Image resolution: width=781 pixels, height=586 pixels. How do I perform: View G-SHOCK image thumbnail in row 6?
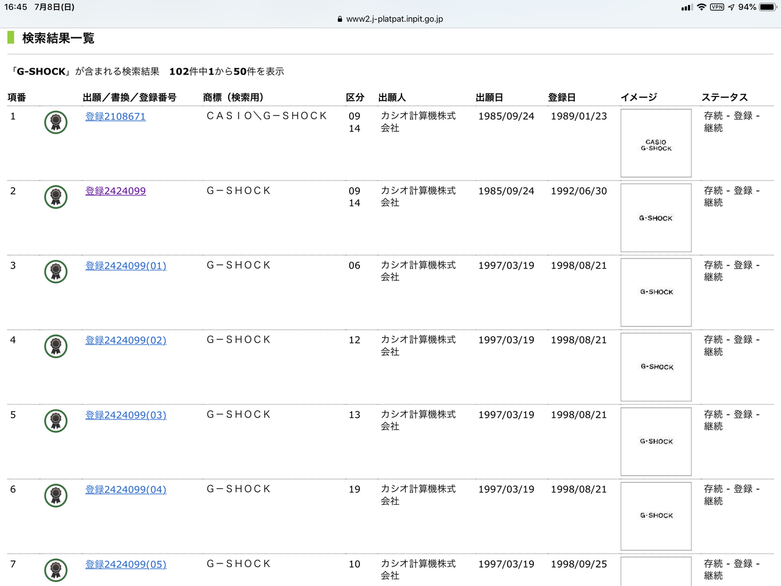pos(656,516)
